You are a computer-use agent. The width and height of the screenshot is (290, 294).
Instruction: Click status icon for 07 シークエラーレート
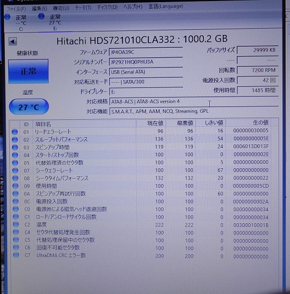click(15, 170)
